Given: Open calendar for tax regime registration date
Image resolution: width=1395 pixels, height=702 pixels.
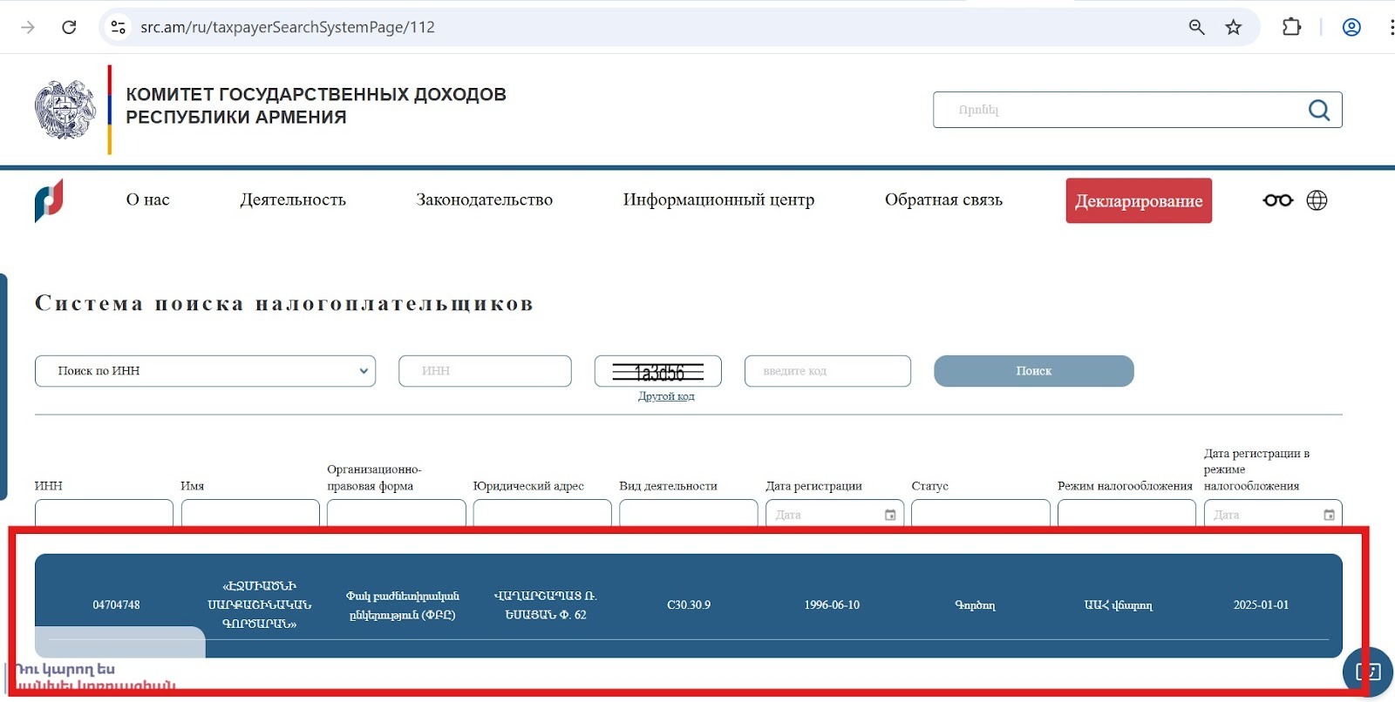Looking at the screenshot, I should tap(1329, 515).
